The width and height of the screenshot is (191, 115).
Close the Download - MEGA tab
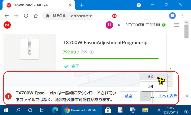click(x=70, y=5)
